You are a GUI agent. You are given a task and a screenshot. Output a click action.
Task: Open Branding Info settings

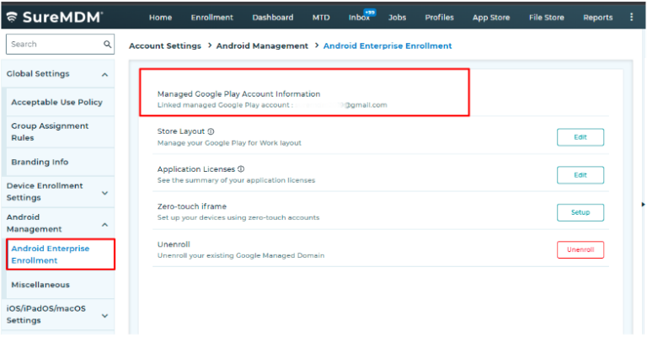tap(40, 162)
